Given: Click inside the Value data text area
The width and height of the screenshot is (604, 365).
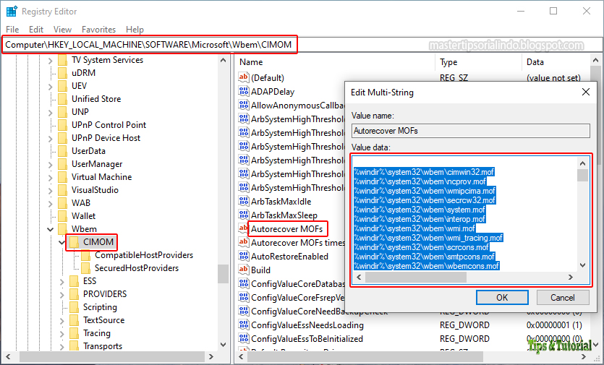Looking at the screenshot, I should (x=465, y=214).
